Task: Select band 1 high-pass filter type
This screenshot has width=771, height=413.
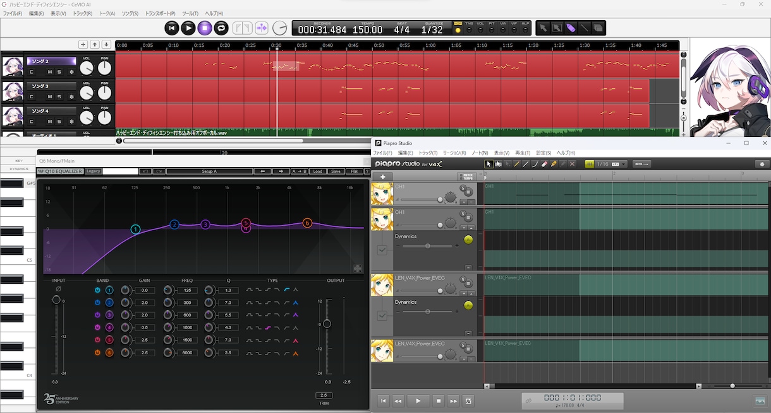Action: coord(286,290)
